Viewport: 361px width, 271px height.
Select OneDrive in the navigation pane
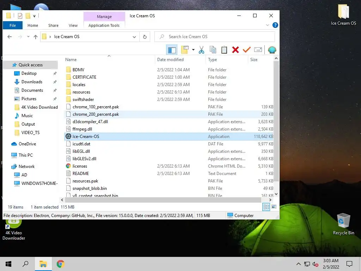[x=27, y=144]
